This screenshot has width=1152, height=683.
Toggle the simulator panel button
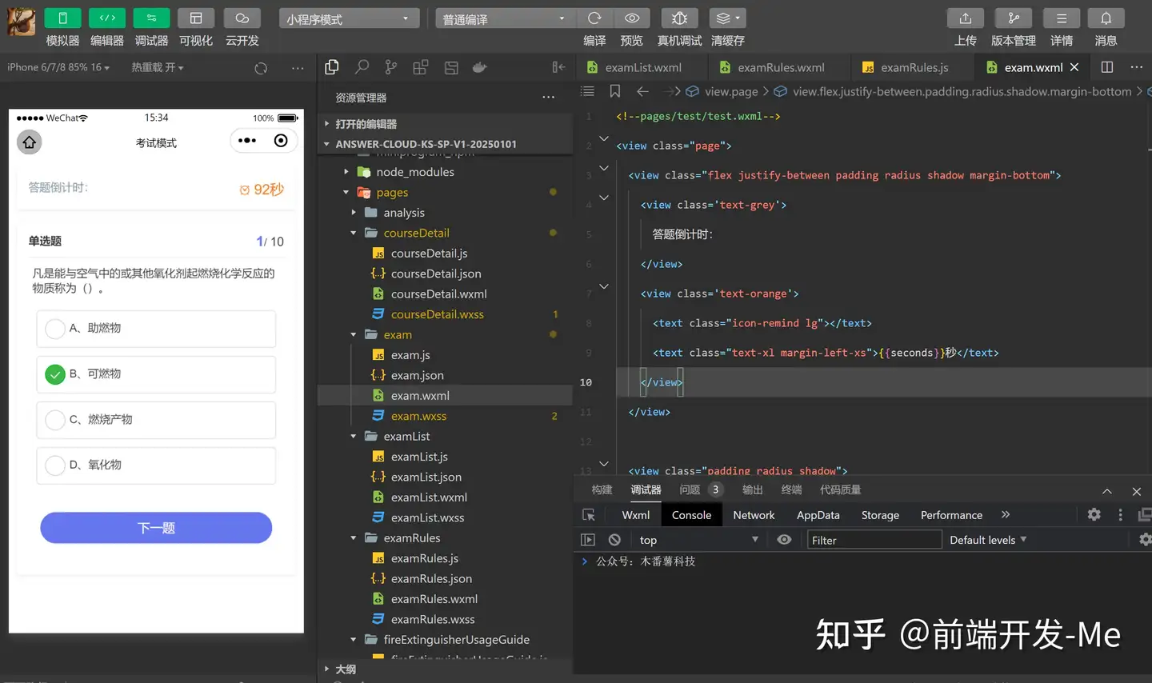[x=62, y=18]
